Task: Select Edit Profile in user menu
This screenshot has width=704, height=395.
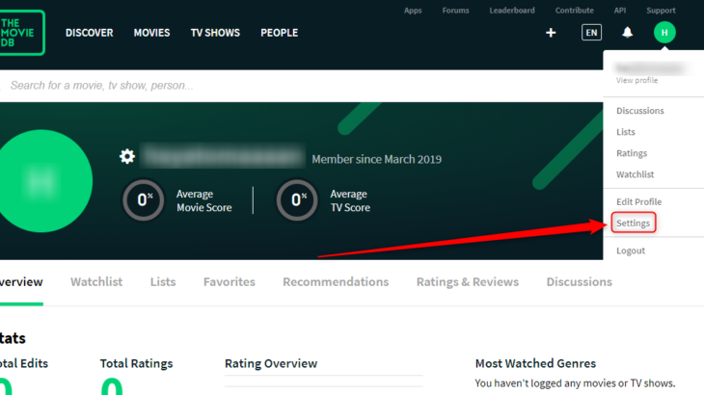Action: click(x=638, y=201)
